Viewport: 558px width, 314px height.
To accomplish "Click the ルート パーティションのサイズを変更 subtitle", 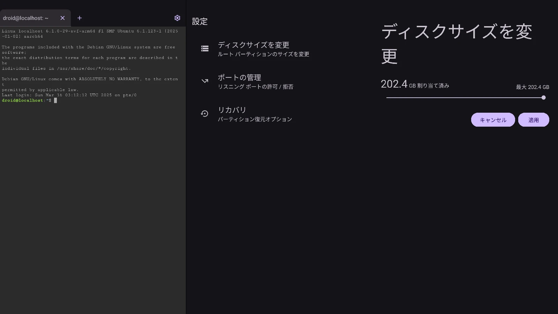I will (x=263, y=54).
